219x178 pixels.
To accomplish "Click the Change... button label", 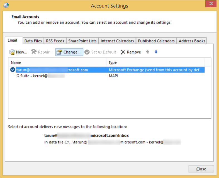I will (x=72, y=52).
